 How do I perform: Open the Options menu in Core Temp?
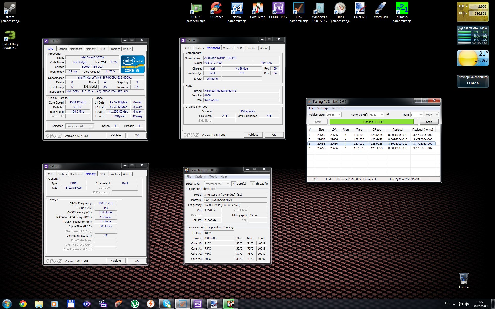point(200,177)
